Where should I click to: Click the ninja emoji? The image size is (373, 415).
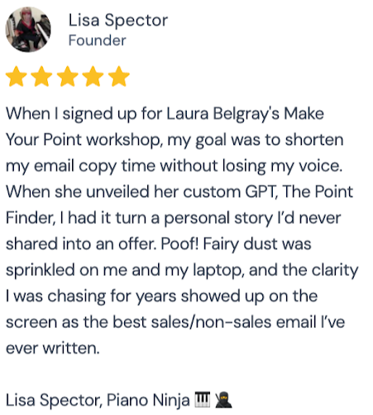[x=223, y=400]
